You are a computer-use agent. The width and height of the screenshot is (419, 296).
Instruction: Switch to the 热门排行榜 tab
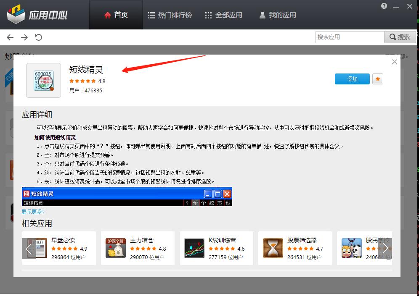tap(170, 14)
